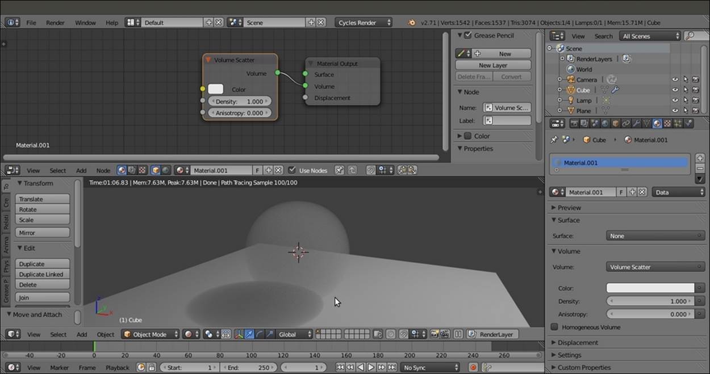Hide the Camera using its eye icon
Image resolution: width=710 pixels, height=374 pixels.
click(675, 80)
